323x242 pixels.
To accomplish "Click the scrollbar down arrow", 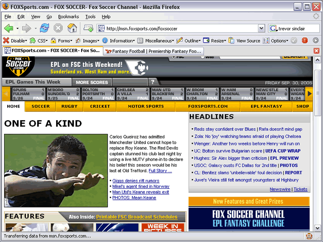I will point(318,228).
